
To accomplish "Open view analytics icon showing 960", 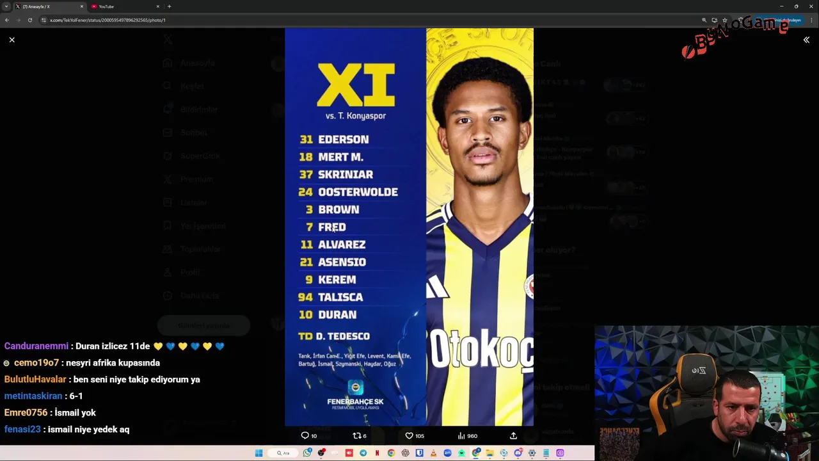I will tap(468, 435).
